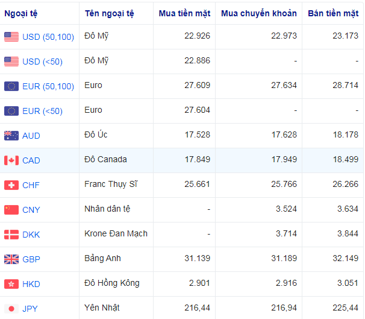365x319 pixels.
Task: Click the Danish flag icon
Action: pos(11,235)
